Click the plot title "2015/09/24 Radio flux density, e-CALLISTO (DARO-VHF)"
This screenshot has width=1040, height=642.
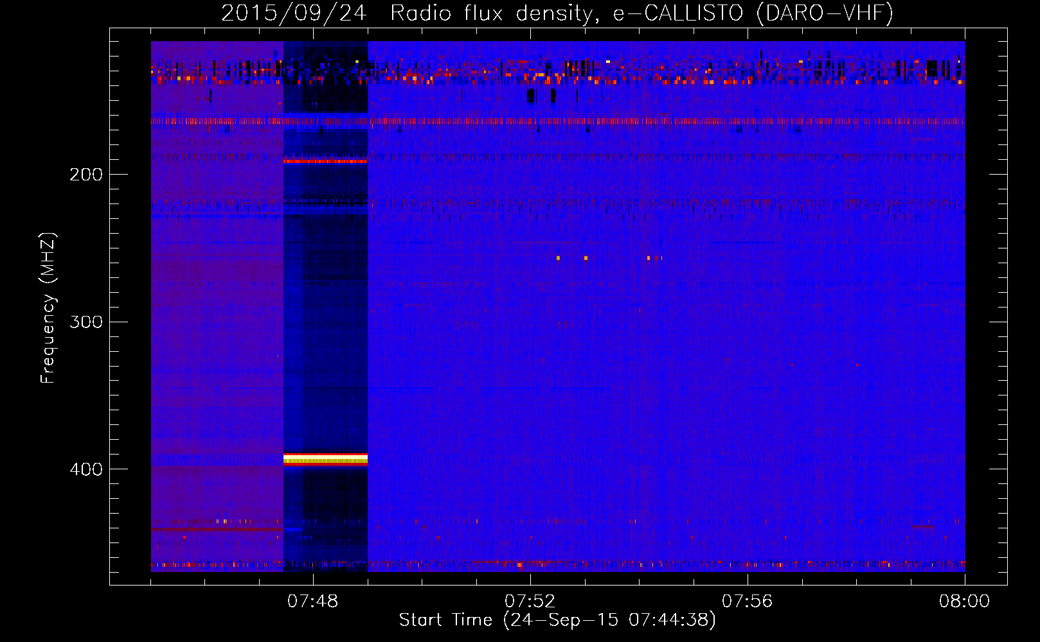tap(557, 13)
